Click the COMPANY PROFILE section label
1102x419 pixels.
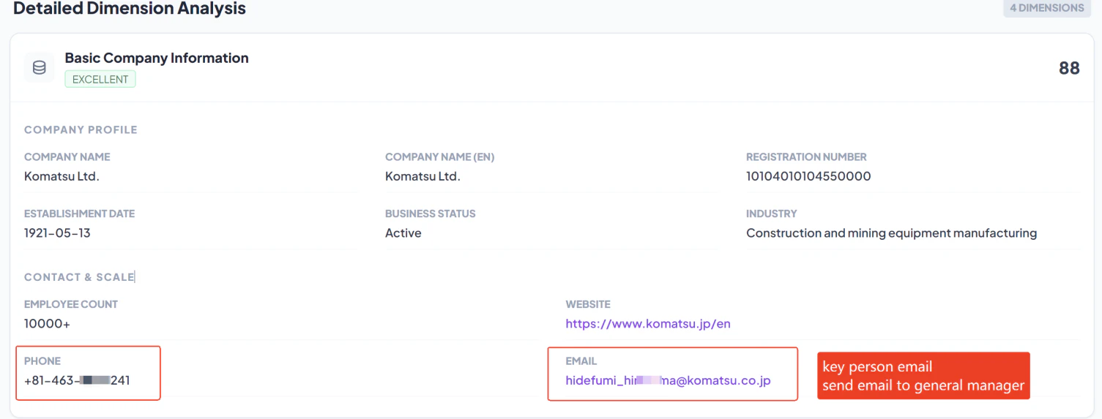coord(81,129)
